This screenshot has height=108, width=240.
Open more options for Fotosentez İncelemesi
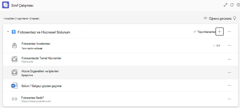(229, 45)
